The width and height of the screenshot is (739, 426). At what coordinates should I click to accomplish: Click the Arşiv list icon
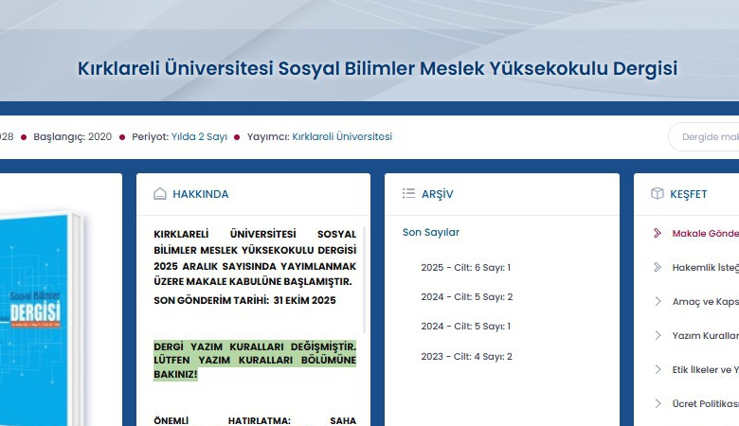(x=408, y=194)
